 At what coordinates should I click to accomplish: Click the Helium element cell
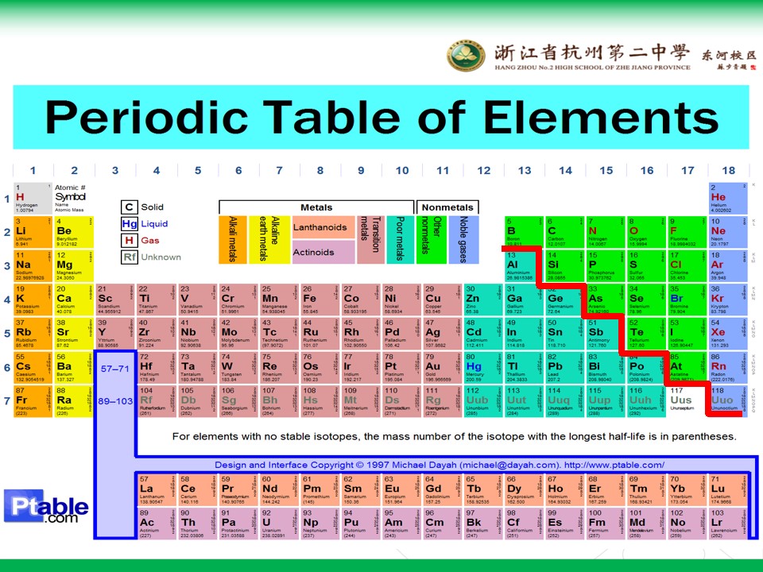click(729, 199)
